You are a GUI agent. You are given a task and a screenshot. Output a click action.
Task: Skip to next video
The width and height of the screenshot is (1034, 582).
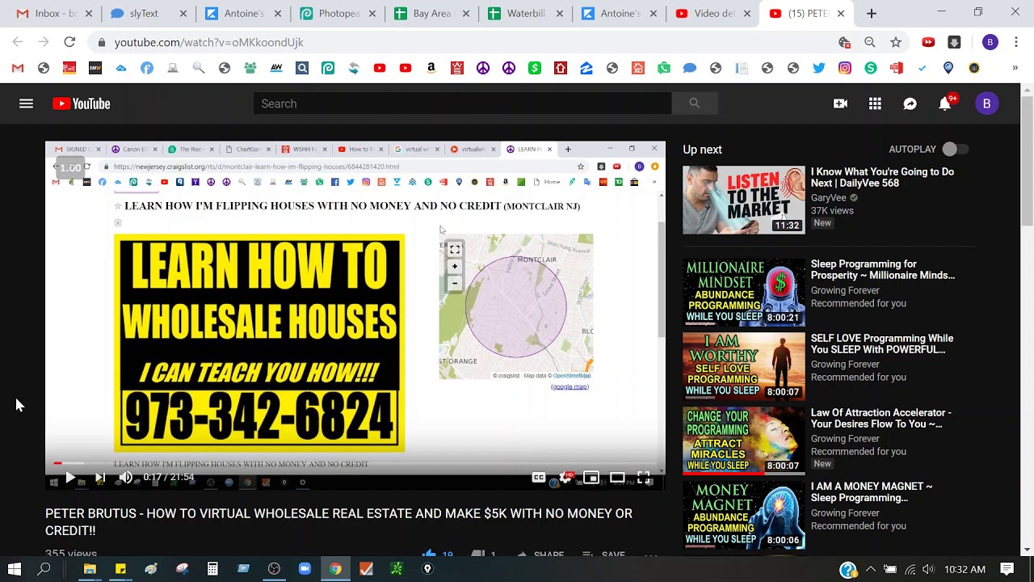100,478
